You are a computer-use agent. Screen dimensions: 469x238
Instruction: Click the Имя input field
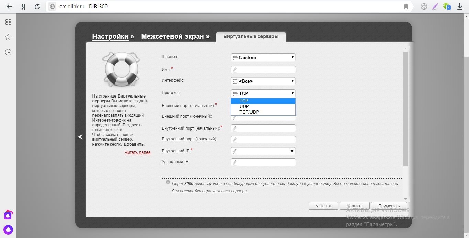pos(263,70)
